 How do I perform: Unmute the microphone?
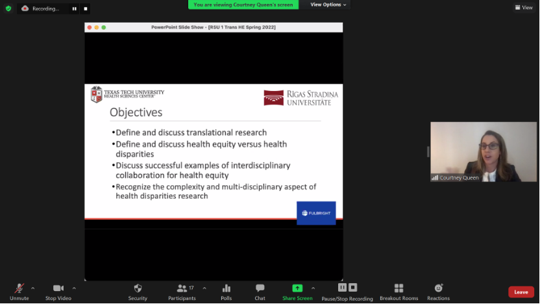(x=19, y=288)
